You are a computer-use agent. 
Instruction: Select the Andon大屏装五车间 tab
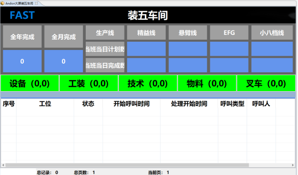(x=19, y=3)
